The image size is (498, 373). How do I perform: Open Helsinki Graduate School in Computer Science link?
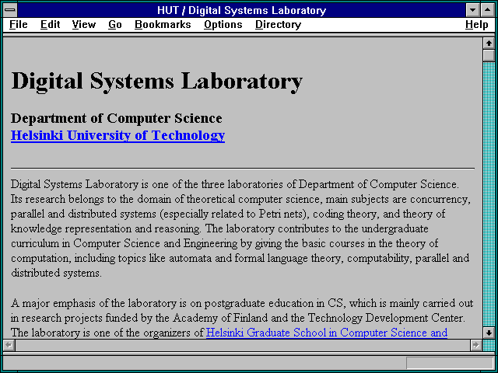pyautogui.click(x=327, y=333)
